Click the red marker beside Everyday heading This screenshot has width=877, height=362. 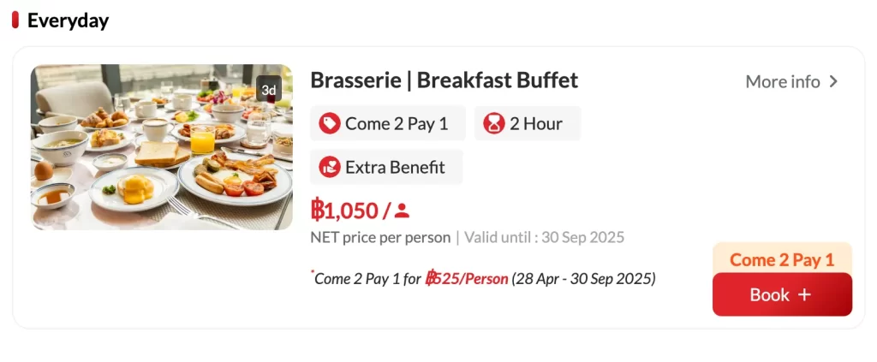tap(15, 20)
